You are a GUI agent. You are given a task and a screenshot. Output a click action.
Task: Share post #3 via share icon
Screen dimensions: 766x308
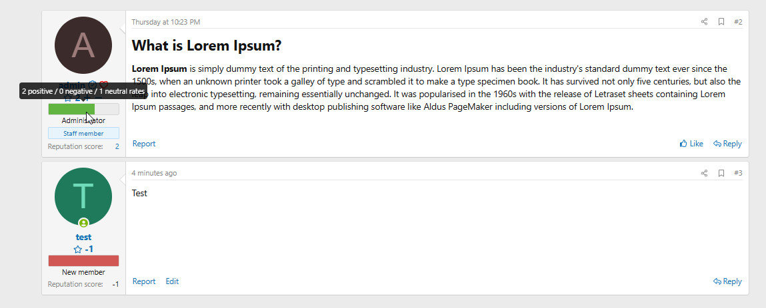[704, 173]
